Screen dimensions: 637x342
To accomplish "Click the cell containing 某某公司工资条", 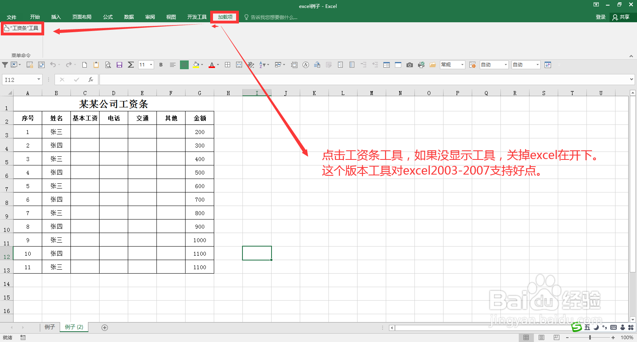I will coord(113,104).
